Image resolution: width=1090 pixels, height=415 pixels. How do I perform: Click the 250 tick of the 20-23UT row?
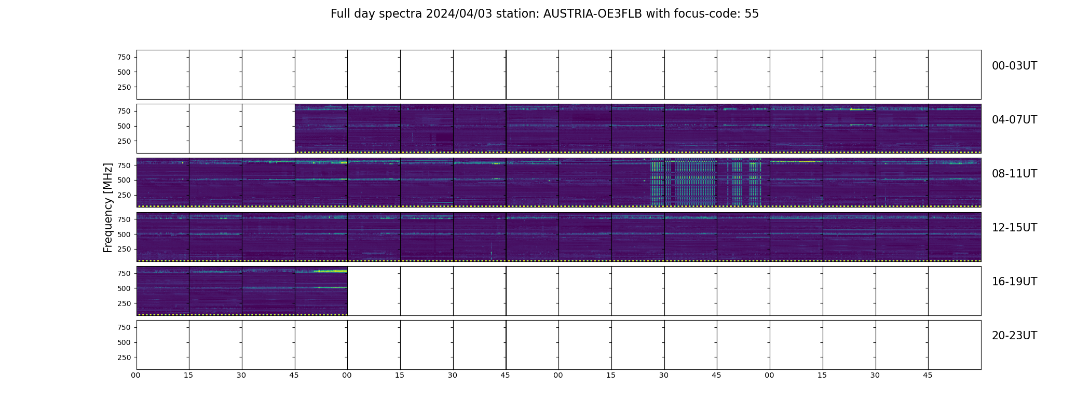pyautogui.click(x=124, y=357)
